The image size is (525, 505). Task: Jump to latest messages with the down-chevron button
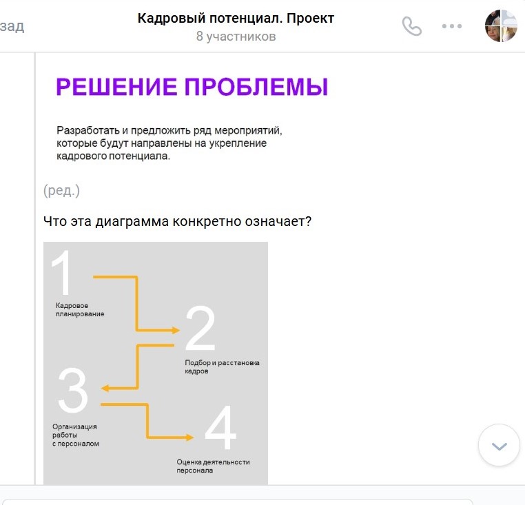499,445
